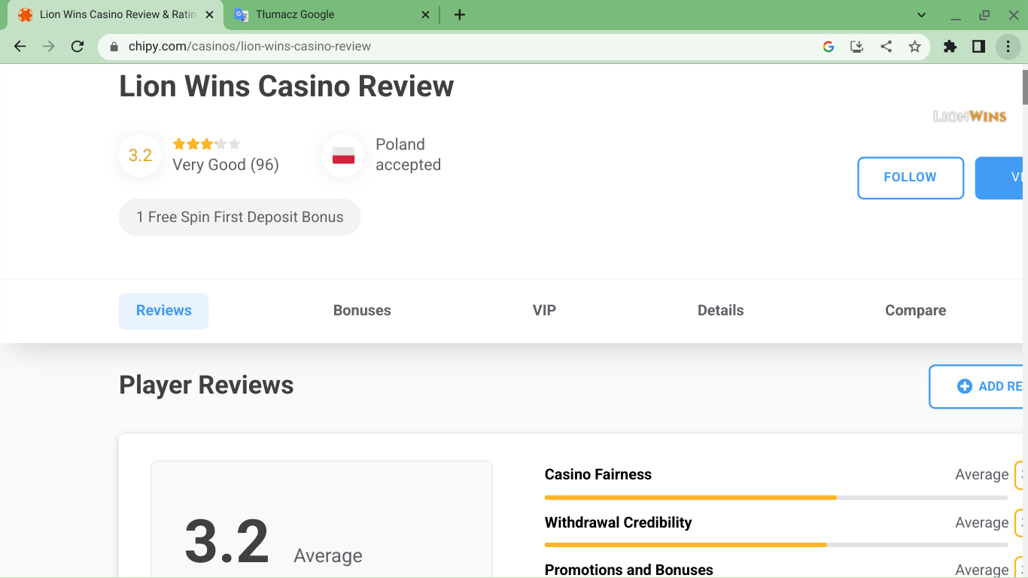Viewport: 1028px width, 578px height.
Task: Open a new browser tab
Action: (x=460, y=15)
